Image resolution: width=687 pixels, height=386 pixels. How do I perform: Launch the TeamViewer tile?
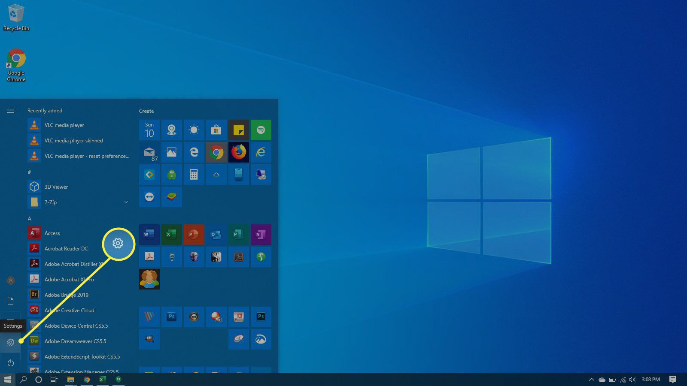(x=149, y=197)
